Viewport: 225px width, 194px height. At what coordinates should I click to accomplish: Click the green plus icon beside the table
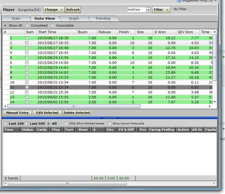click(x=223, y=57)
